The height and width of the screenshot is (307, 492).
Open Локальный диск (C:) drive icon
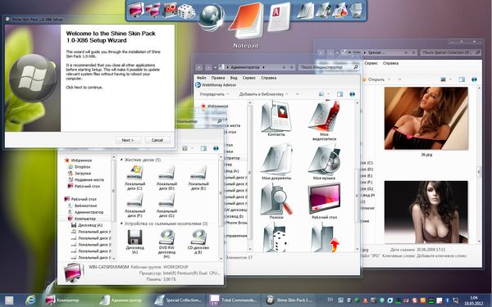click(x=135, y=178)
